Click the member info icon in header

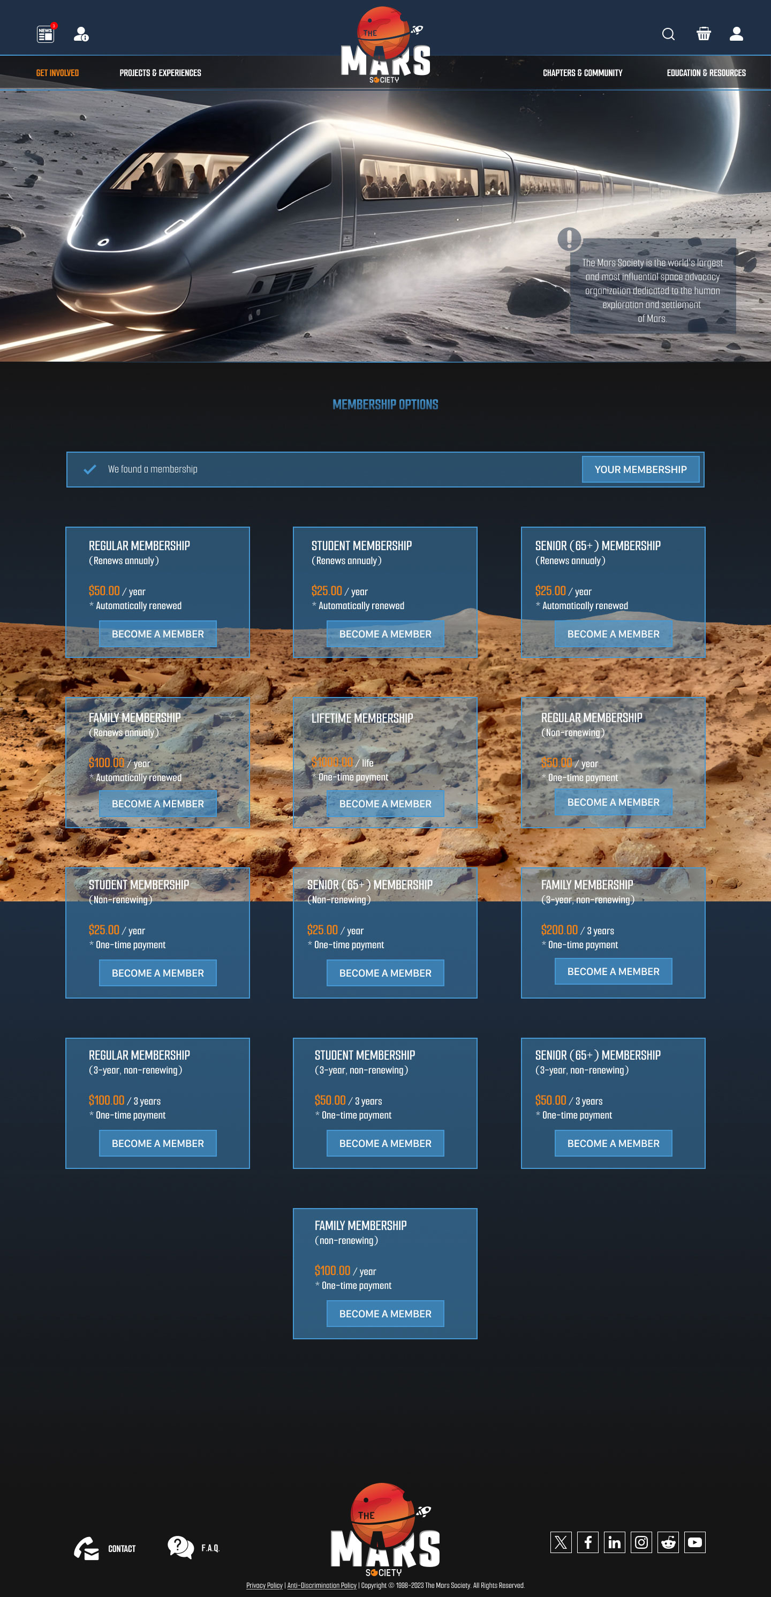pos(81,34)
